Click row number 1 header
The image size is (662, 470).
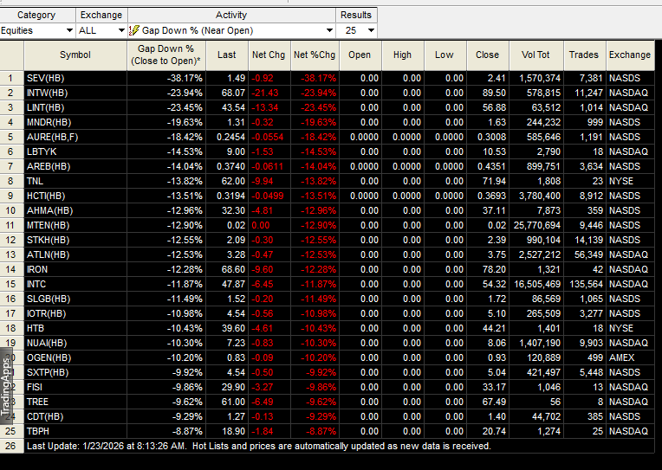point(11,78)
